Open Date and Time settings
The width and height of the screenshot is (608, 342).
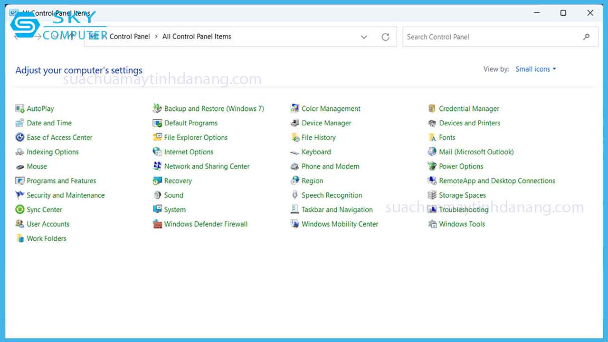click(49, 123)
